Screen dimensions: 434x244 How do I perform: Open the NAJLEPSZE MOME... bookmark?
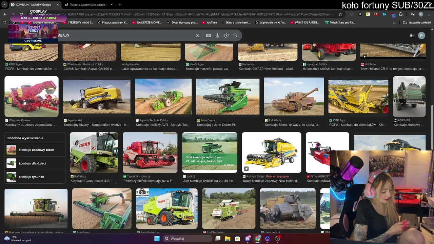click(x=146, y=23)
